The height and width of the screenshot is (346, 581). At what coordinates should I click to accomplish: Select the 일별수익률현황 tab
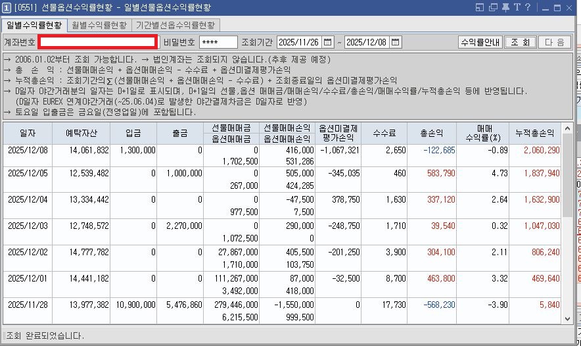pyautogui.click(x=34, y=25)
